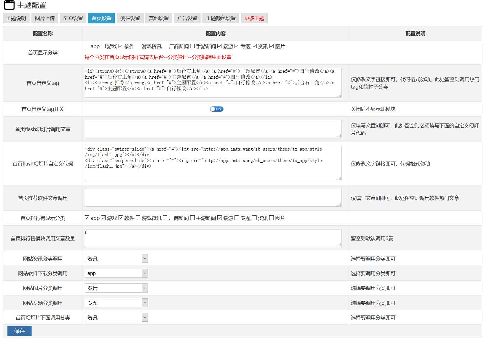Check 资讯 in 首页排行榜显示分类 row

coord(254,218)
